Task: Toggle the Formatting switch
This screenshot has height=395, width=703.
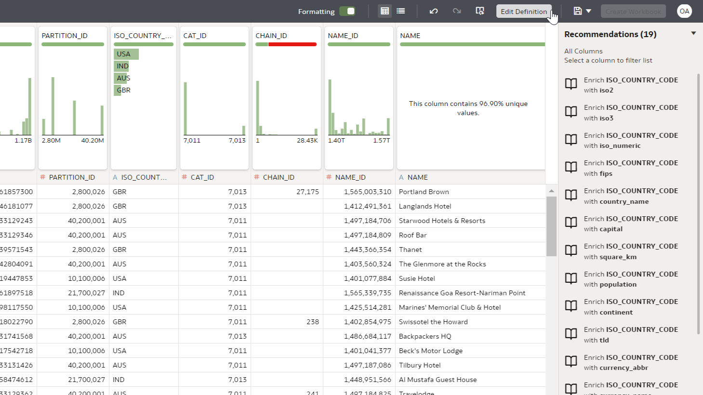Action: click(x=347, y=11)
